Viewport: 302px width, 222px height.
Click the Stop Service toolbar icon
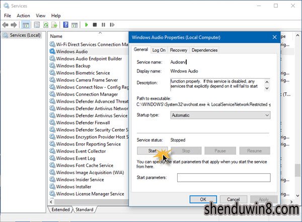(95, 25)
